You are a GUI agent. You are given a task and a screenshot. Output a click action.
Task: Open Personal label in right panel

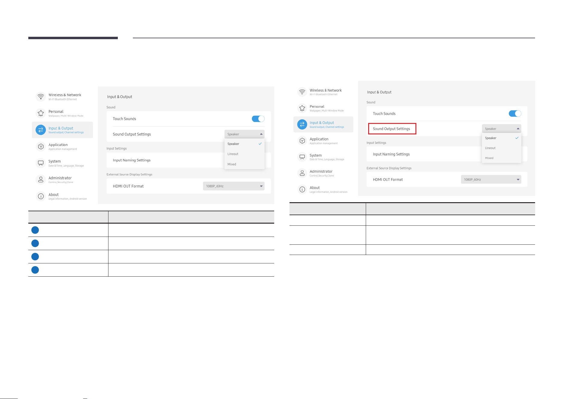pos(317,107)
